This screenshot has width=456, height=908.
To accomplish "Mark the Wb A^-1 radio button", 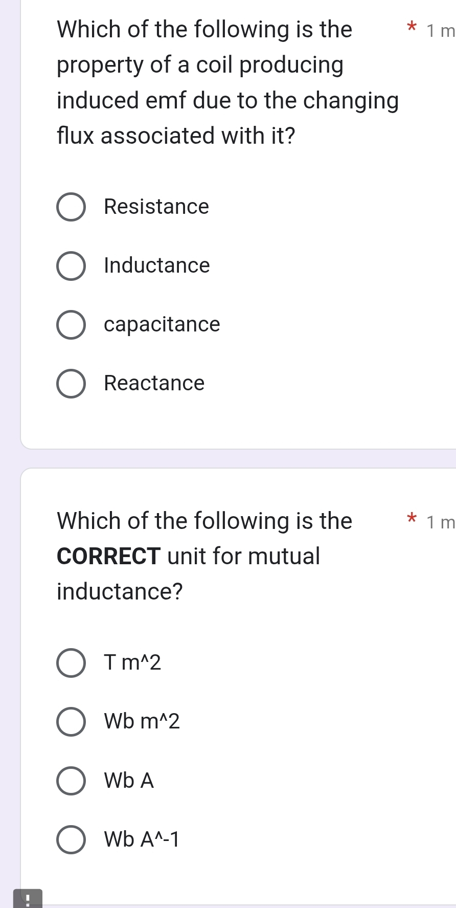I will click(71, 839).
